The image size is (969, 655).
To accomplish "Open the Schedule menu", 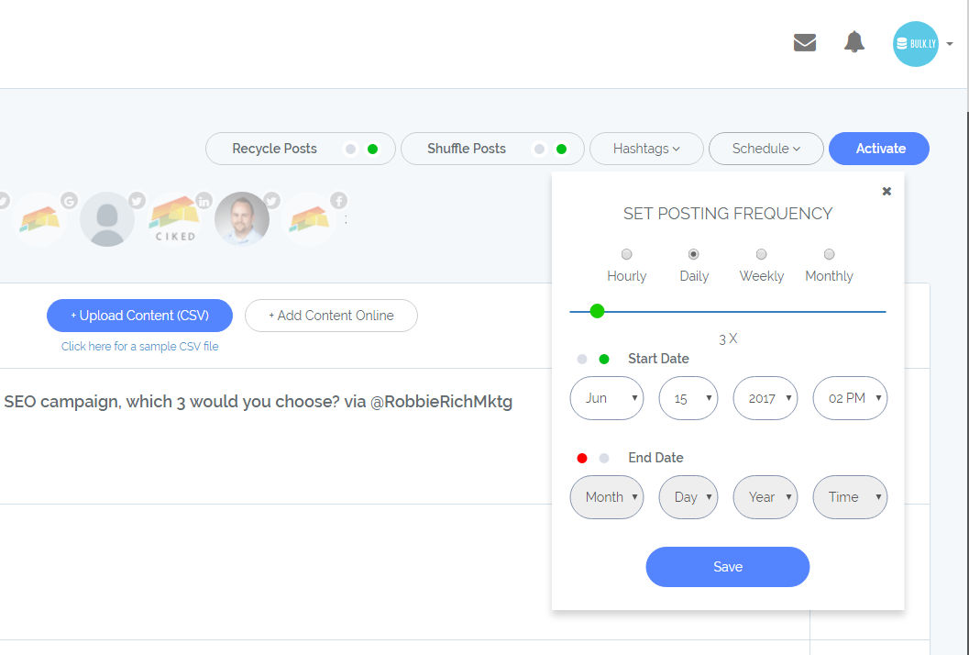I will tap(765, 149).
